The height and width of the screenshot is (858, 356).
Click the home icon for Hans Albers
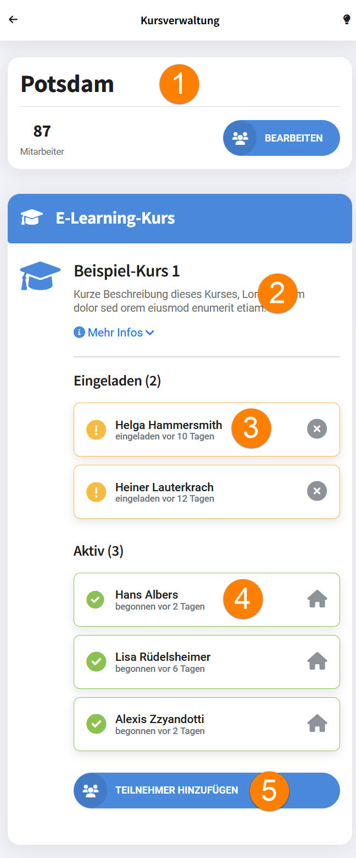[x=317, y=599]
